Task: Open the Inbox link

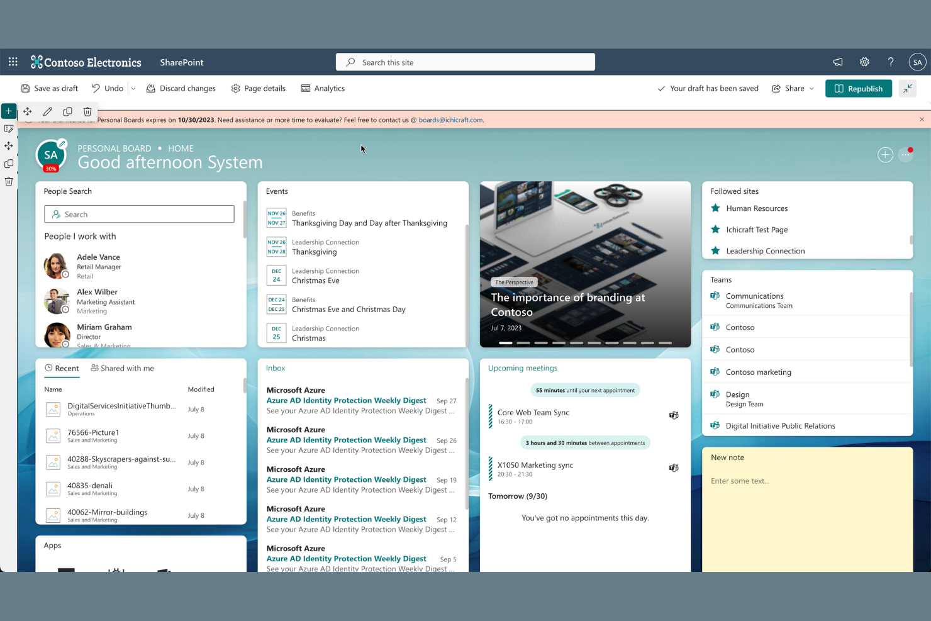Action: click(x=276, y=368)
